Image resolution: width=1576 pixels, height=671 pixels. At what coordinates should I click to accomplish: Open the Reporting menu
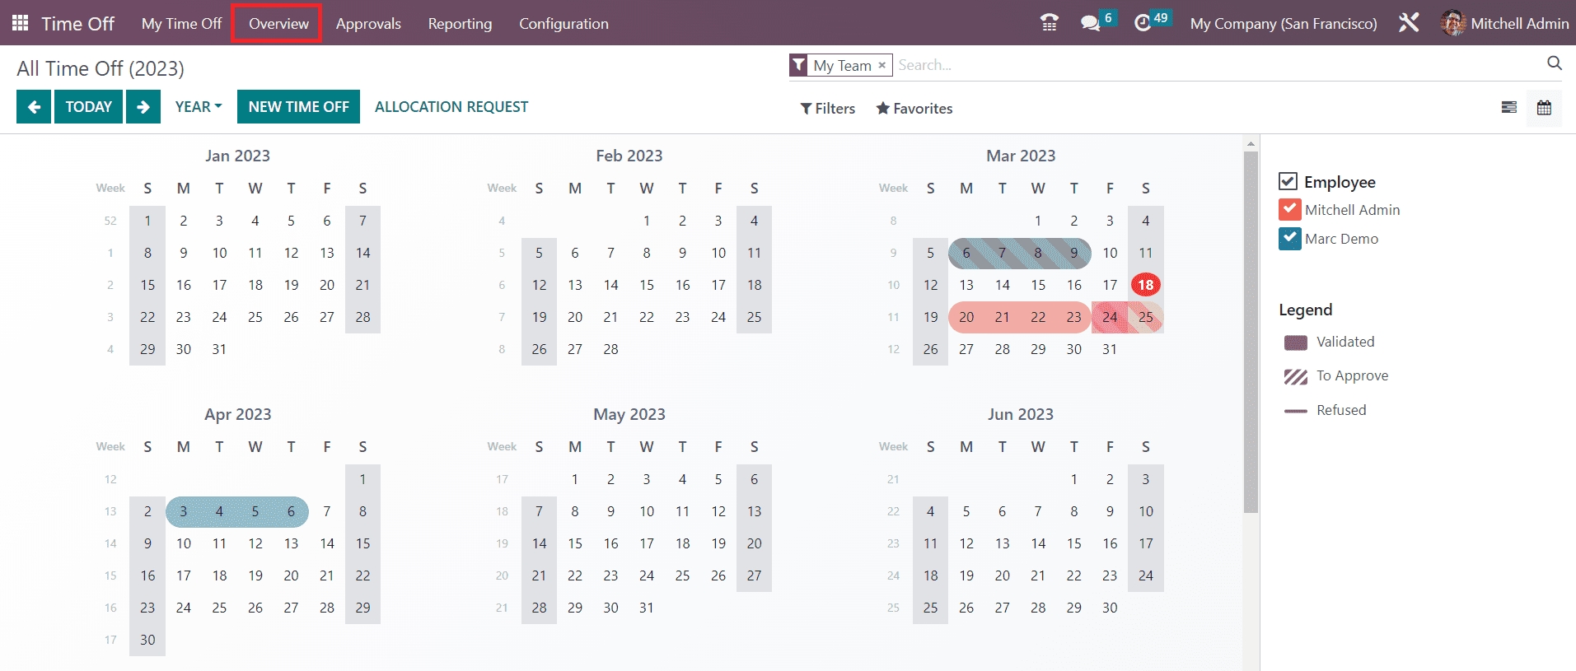click(x=460, y=24)
